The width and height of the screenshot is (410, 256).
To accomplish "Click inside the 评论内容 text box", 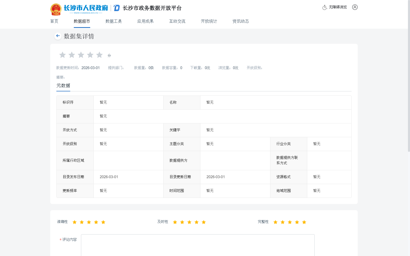I will point(198,245).
